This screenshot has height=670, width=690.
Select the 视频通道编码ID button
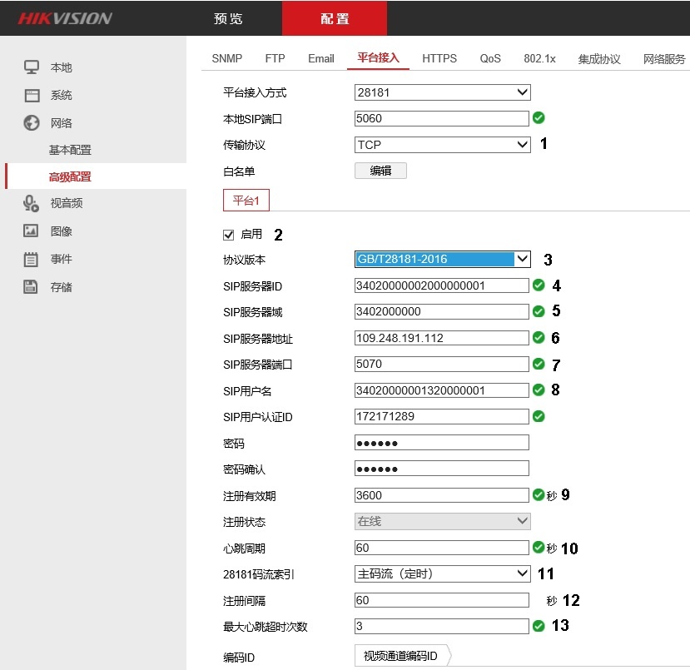tap(400, 656)
